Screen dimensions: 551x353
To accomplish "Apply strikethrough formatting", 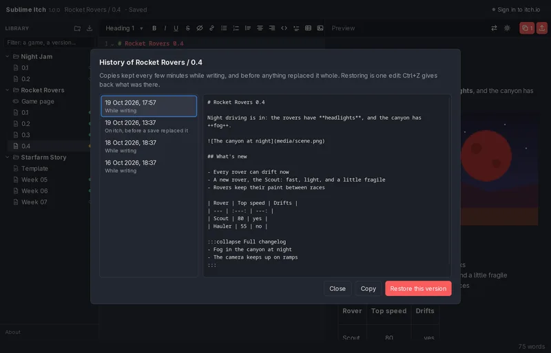I will click(x=187, y=28).
